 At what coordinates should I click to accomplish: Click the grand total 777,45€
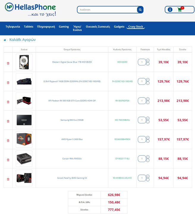click(114, 210)
